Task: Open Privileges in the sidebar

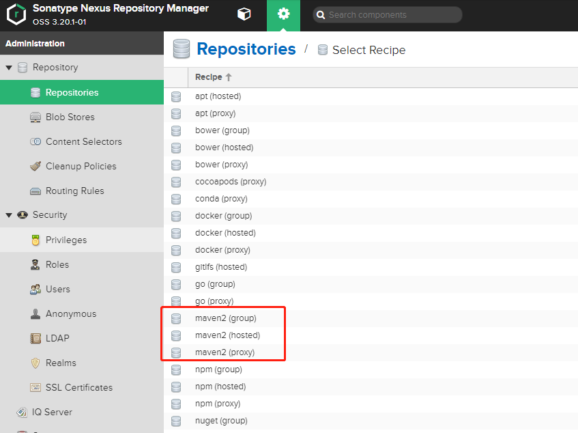Action: coord(82,240)
